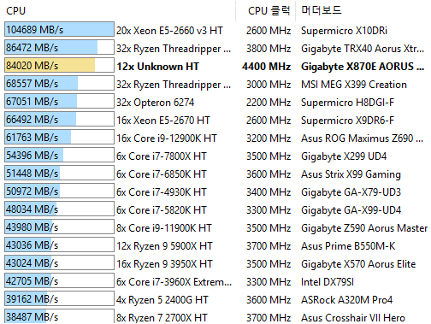The width and height of the screenshot is (431, 324).
Task: Select the 39162 MB/s result bar
Action: (x=59, y=298)
